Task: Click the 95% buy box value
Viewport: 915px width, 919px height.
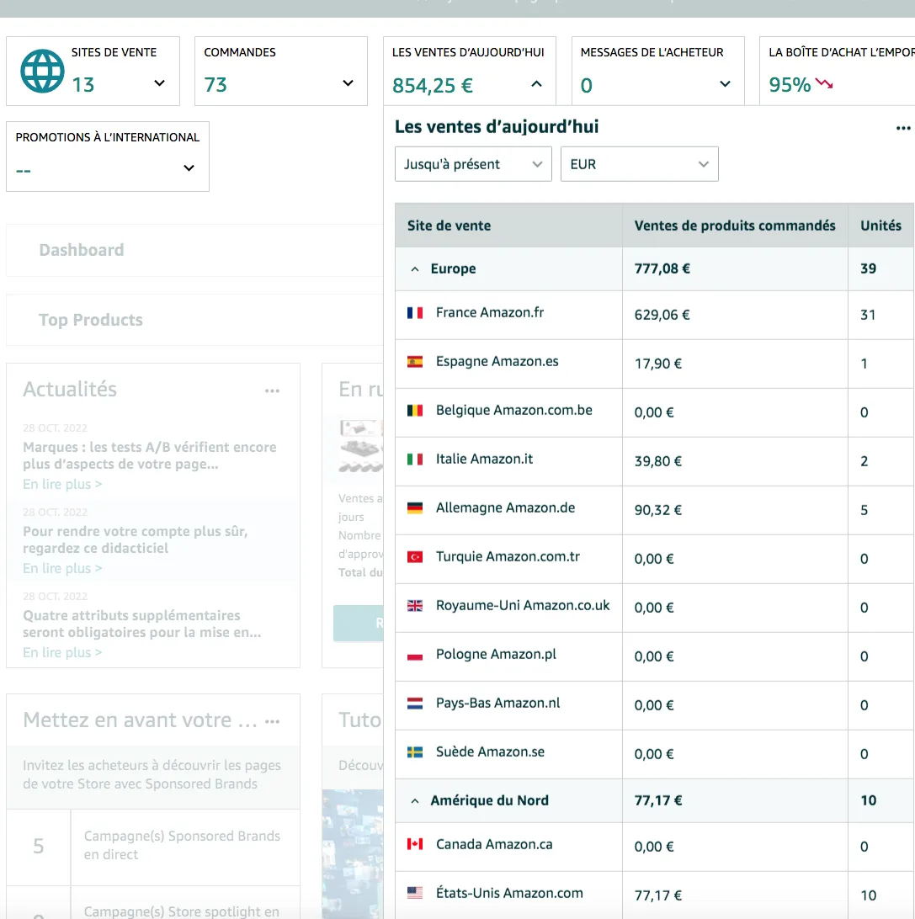Action: tap(789, 85)
